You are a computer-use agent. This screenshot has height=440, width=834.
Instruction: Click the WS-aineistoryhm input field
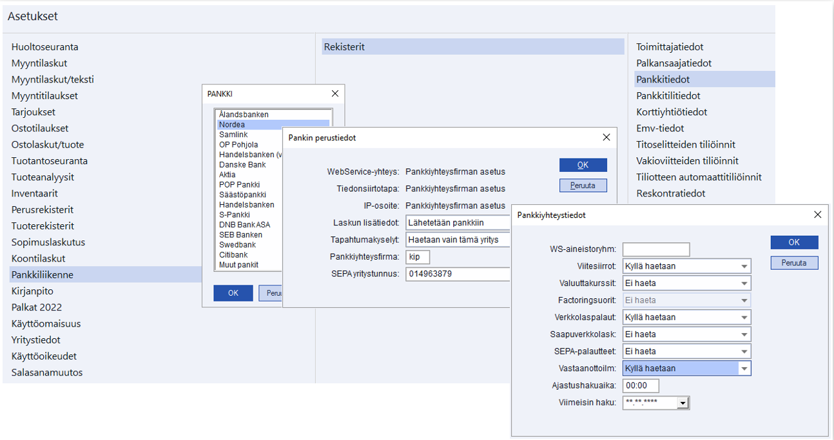click(x=655, y=249)
